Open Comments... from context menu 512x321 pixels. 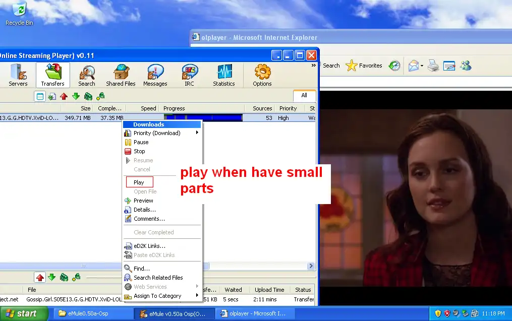(x=162, y=219)
